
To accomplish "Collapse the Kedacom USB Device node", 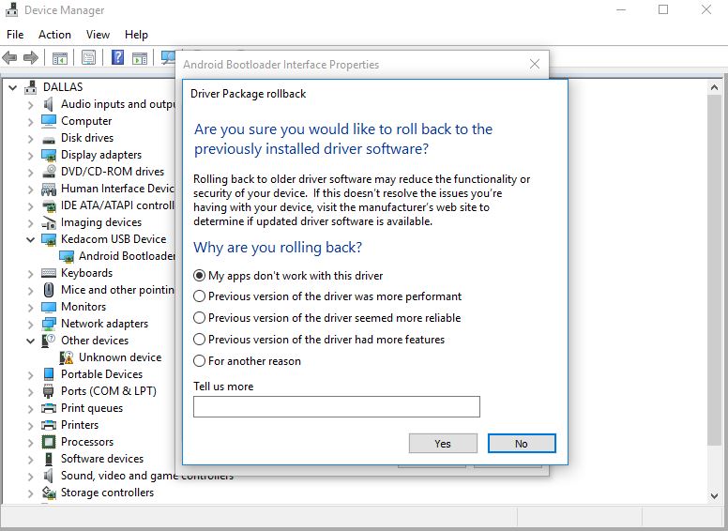I will coord(31,239).
